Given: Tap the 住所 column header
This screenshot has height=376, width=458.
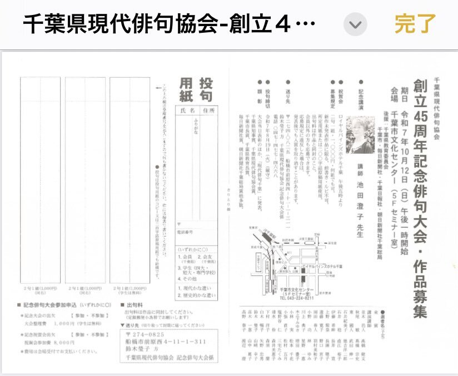Looking at the screenshot, I should [208, 111].
